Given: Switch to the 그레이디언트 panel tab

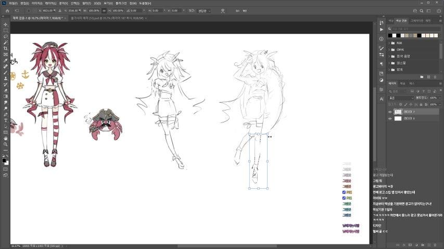Looking at the screenshot, I should click(x=416, y=21).
